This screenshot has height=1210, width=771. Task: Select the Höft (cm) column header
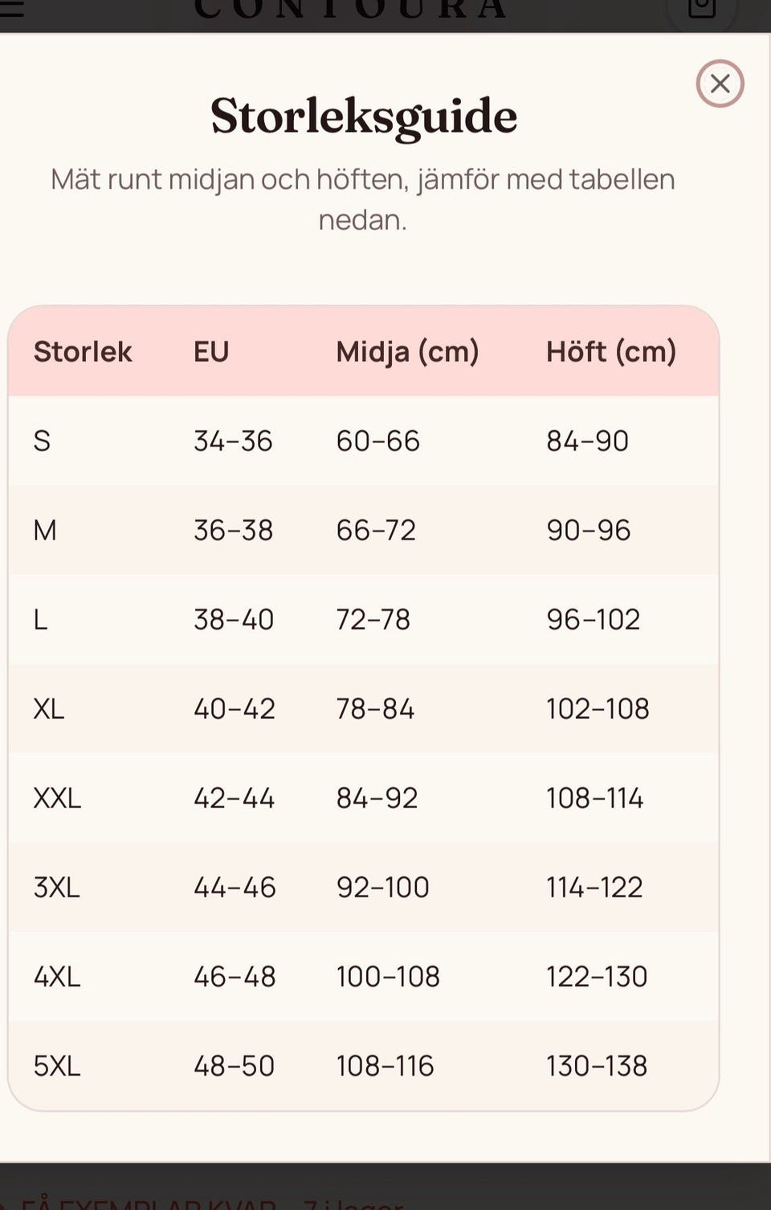[x=611, y=351]
